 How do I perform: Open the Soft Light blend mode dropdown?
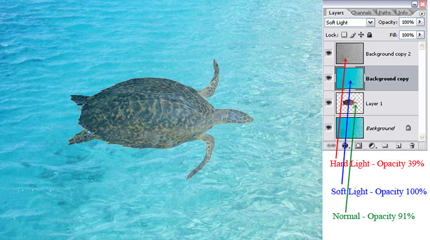[x=370, y=22]
